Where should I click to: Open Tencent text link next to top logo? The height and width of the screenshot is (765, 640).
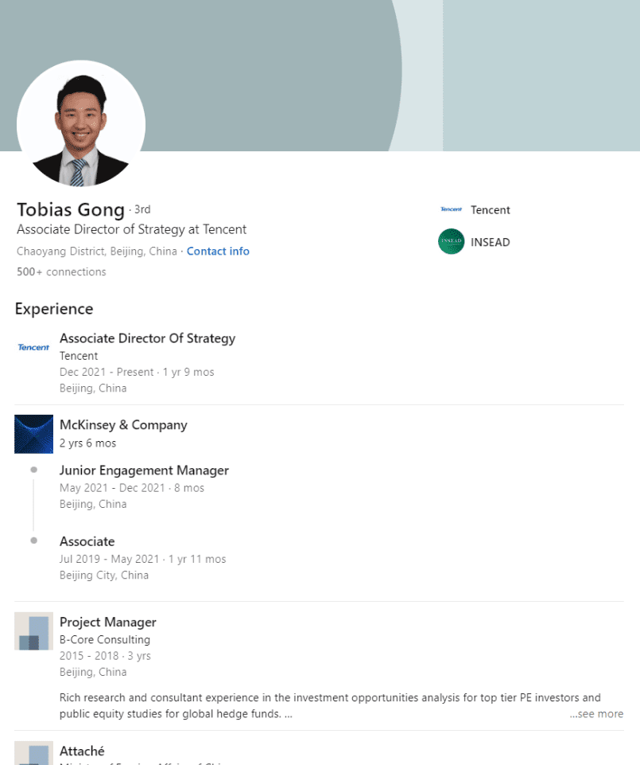(490, 210)
